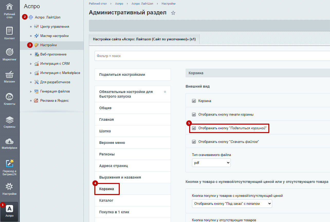The width and height of the screenshot is (330, 222).
Task: Click the SEO icon of Генерация файлов
Action: point(36,91)
